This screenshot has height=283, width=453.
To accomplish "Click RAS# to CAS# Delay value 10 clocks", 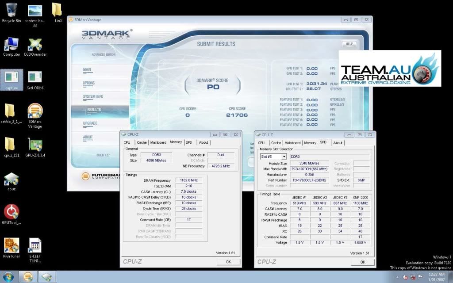I will coord(189,197).
